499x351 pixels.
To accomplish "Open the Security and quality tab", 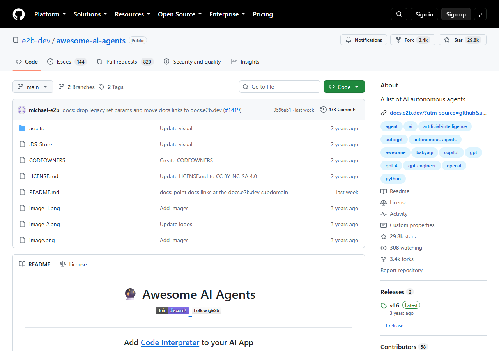I will coord(192,62).
